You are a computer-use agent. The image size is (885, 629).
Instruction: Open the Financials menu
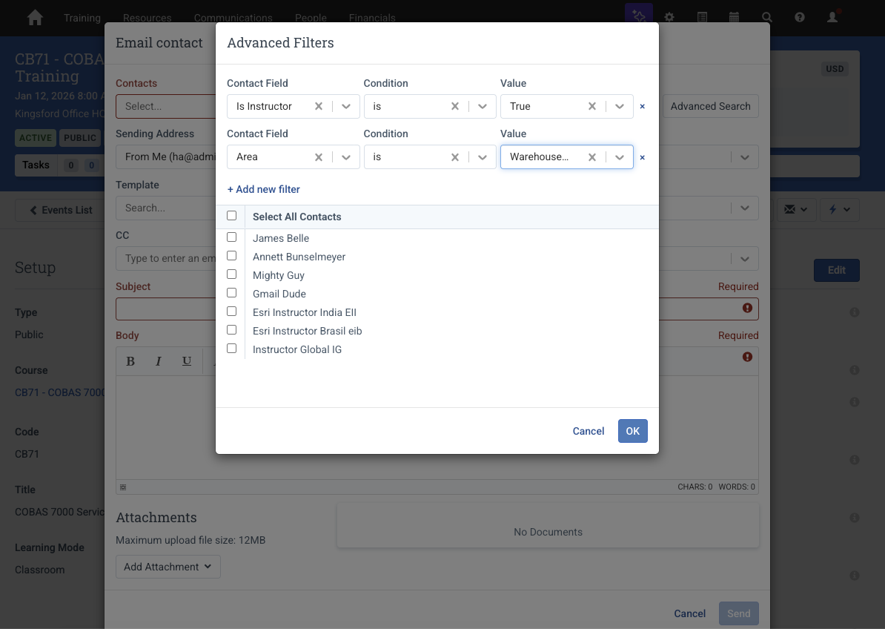point(372,18)
